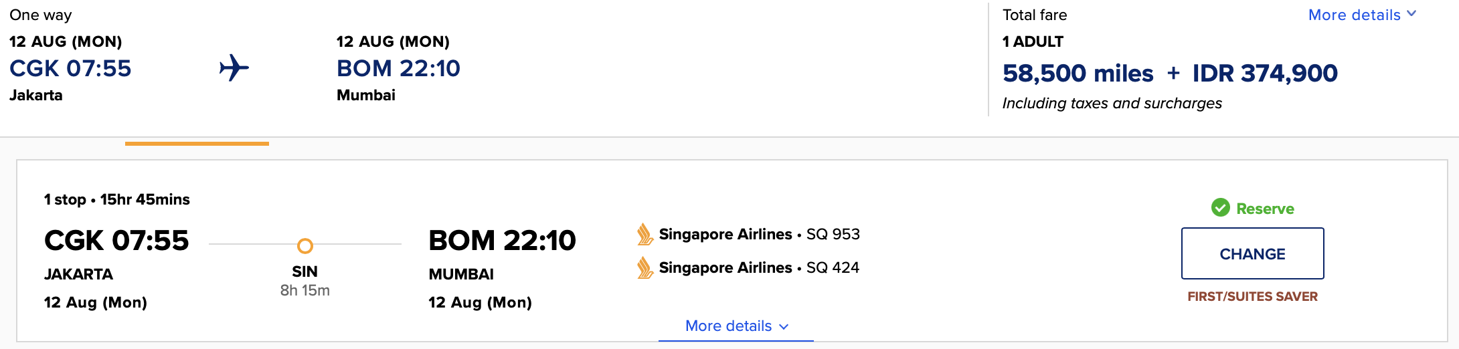
Task: Click the SQ 424 flight number
Action: pyautogui.click(x=833, y=267)
